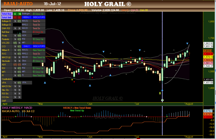The image size is (216, 139).
Task: Click the 1,662.92 price label
Action: pos(208,43)
